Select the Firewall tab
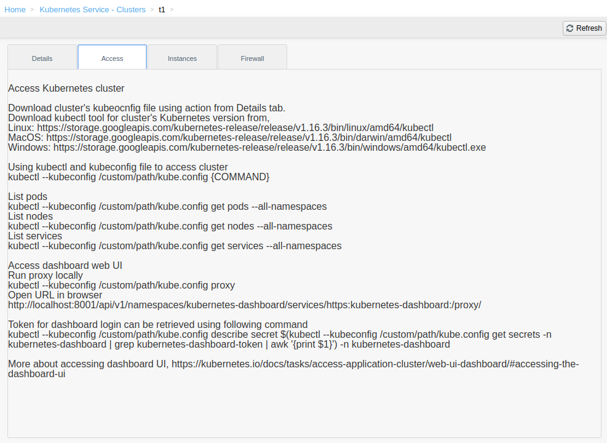607x443 pixels. (252, 58)
